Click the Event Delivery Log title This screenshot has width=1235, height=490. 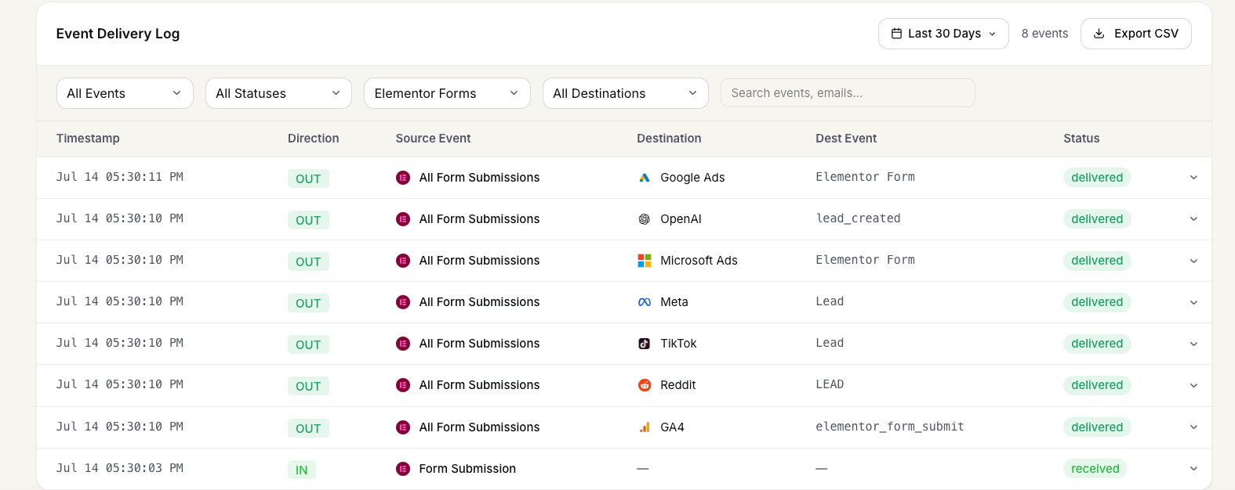(118, 34)
